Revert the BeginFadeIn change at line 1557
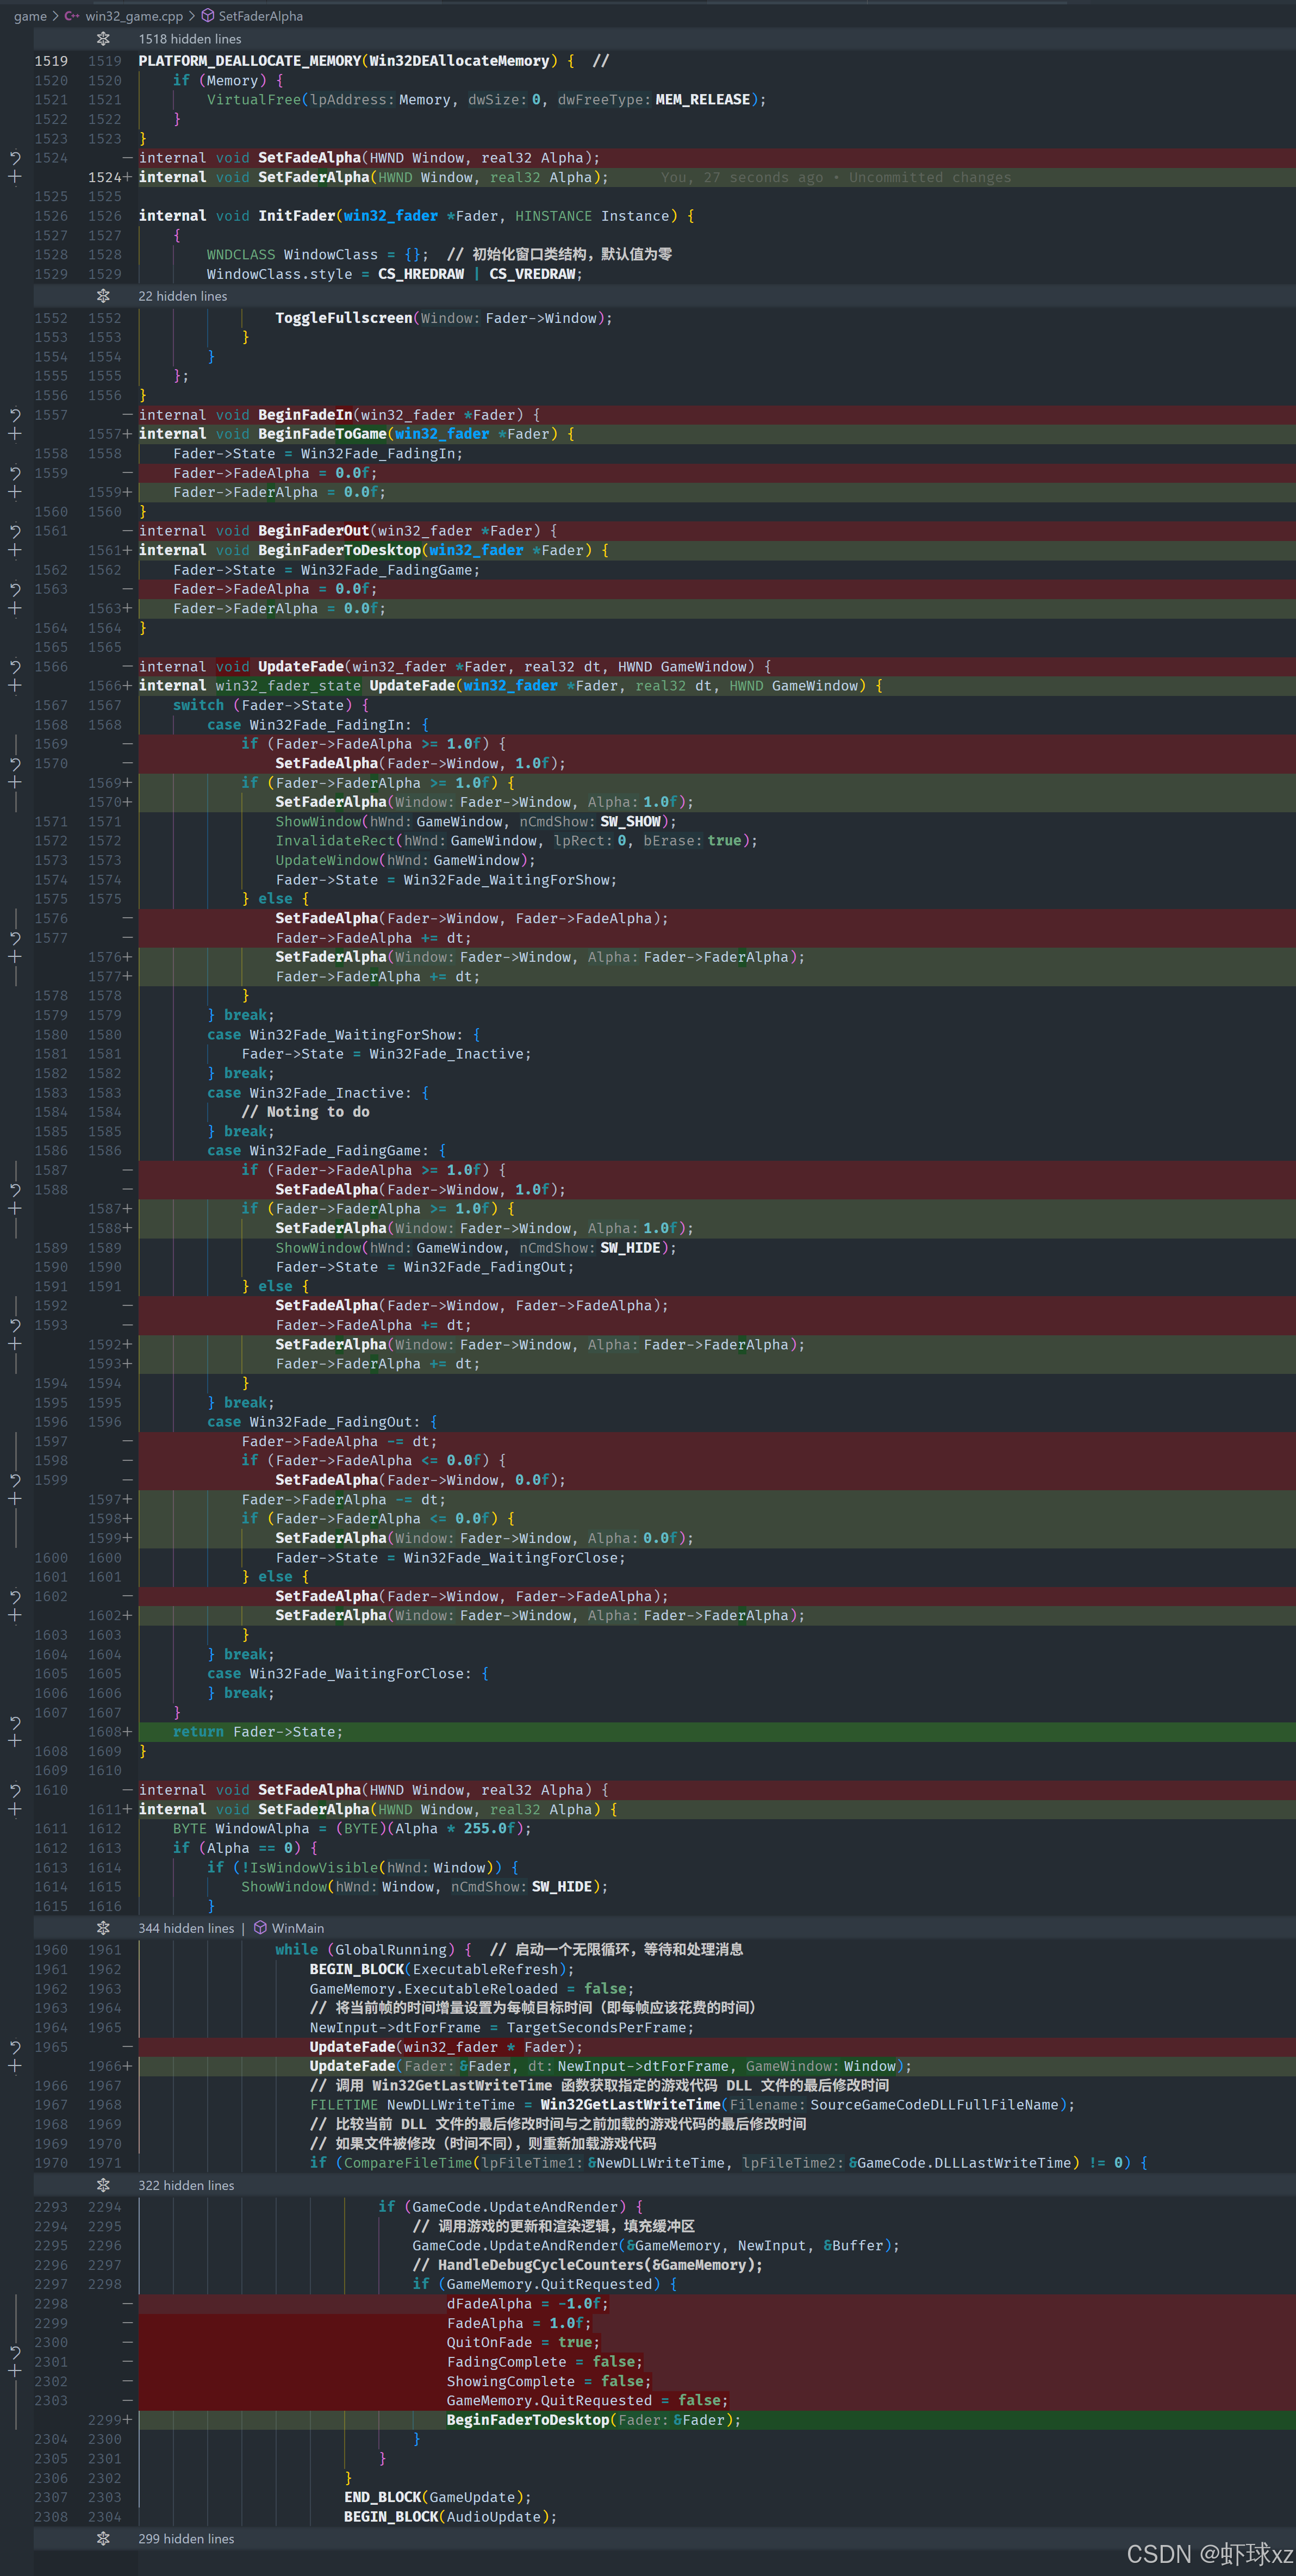 click(x=15, y=415)
